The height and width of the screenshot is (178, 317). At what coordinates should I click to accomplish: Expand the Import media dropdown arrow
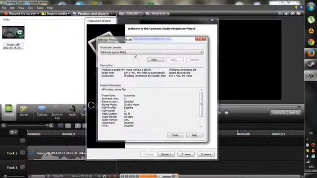click(69, 13)
